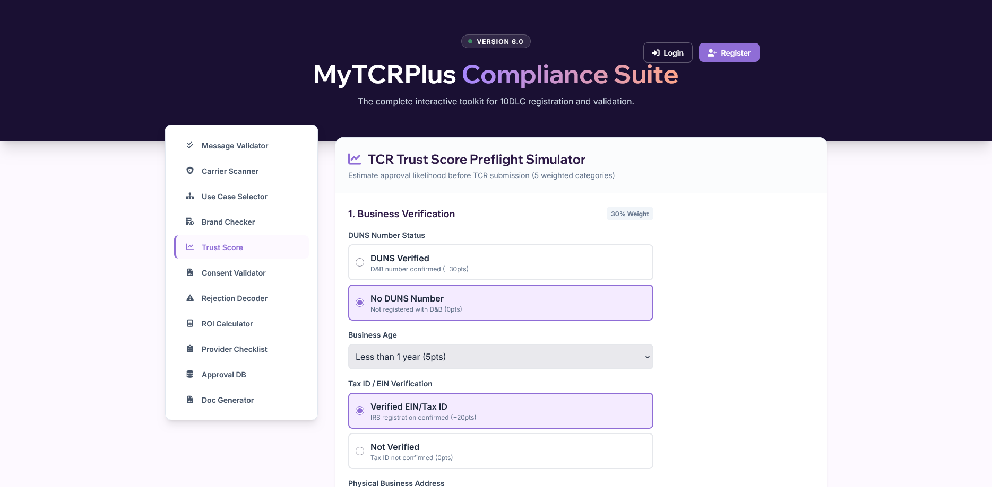Click the Carrier Scanner shield icon
Image resolution: width=992 pixels, height=487 pixels.
coord(189,171)
